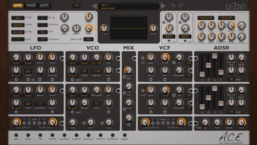
Task: Open the vcf1 ADSR1 envelope selector
Action: click(x=169, y=36)
